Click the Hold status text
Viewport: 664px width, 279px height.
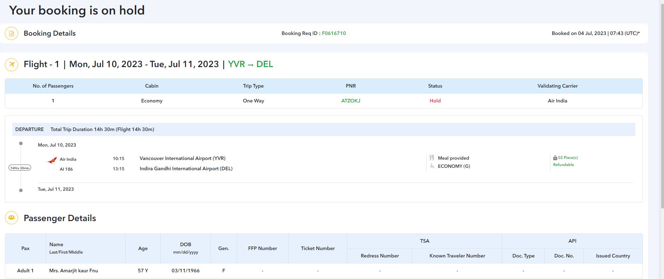(x=435, y=101)
